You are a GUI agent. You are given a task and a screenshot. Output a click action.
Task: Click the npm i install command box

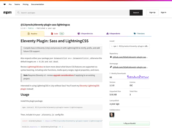click(129, 46)
